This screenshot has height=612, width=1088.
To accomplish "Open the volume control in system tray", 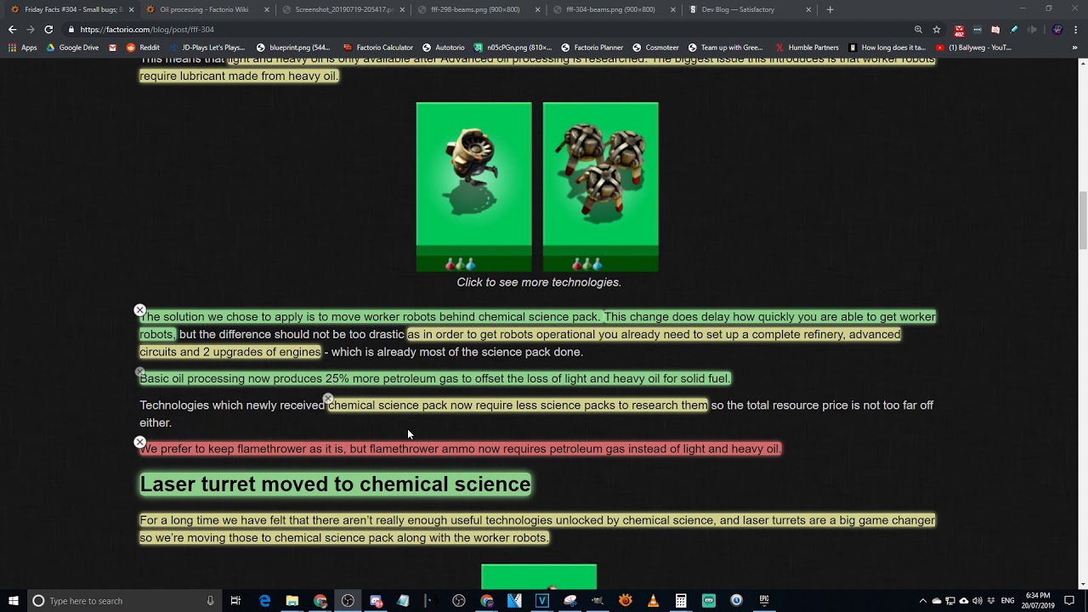I will point(977,601).
